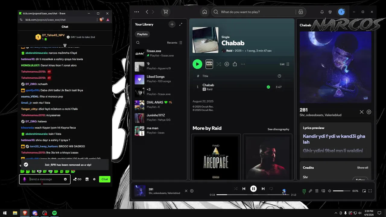Toggle saved checkmark on Chabab track
This screenshot has width=386, height=217.
(x=268, y=87)
